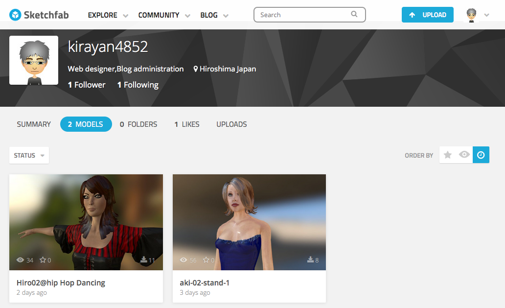Click the Hiroshima Japan location pin
The height and width of the screenshot is (308, 505).
click(x=195, y=69)
